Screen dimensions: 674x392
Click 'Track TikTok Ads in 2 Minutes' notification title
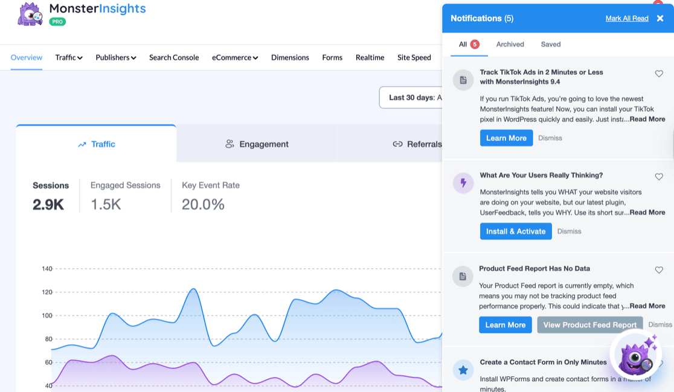click(x=541, y=77)
